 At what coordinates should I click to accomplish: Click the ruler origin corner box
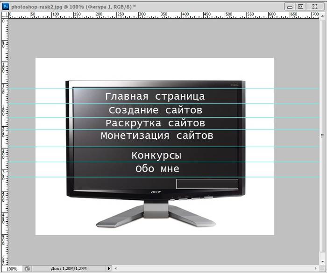4,15
